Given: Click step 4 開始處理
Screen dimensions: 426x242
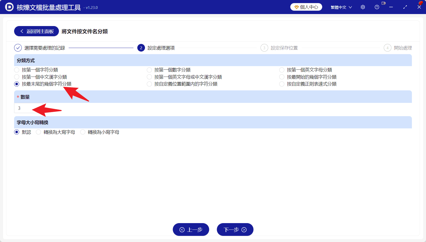Looking at the screenshot, I should pos(398,48).
